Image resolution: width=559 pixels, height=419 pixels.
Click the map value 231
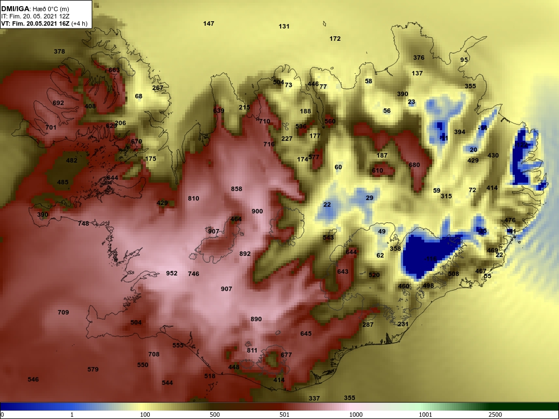403,324
